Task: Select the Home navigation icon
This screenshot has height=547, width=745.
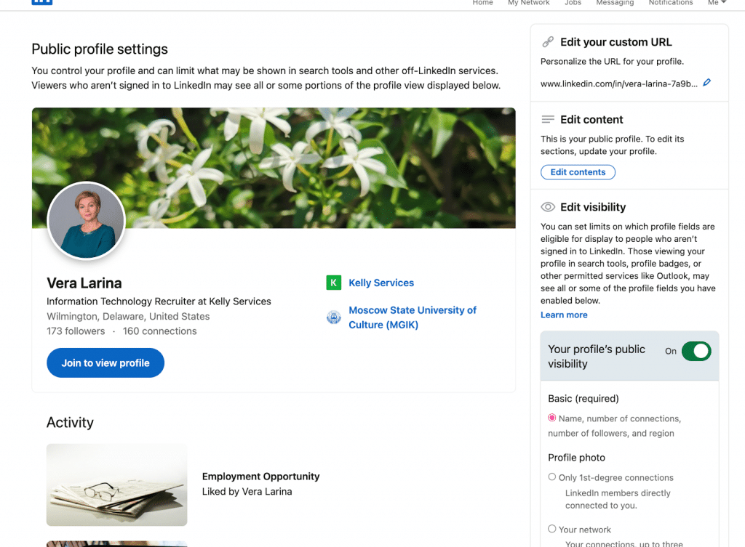Action: [482, 1]
